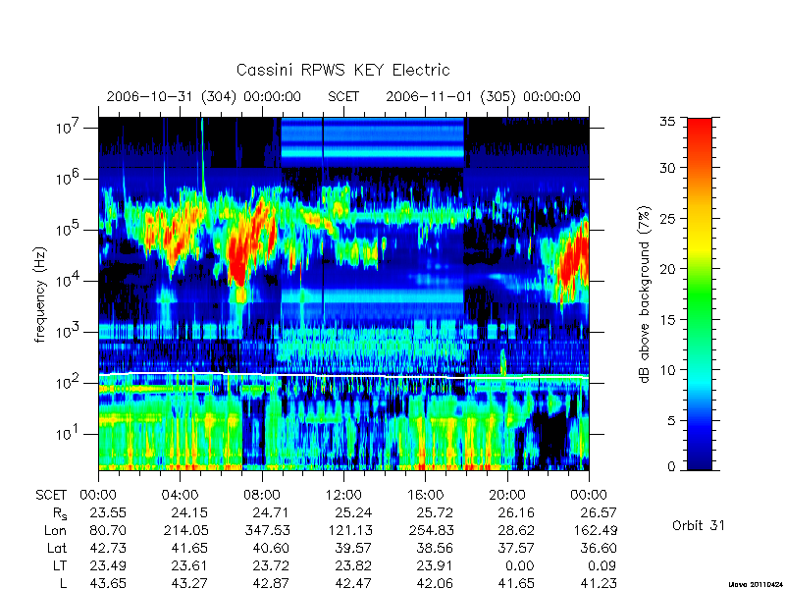Click the spectrogram plot area
The height and width of the screenshot is (589, 785).
343,294
